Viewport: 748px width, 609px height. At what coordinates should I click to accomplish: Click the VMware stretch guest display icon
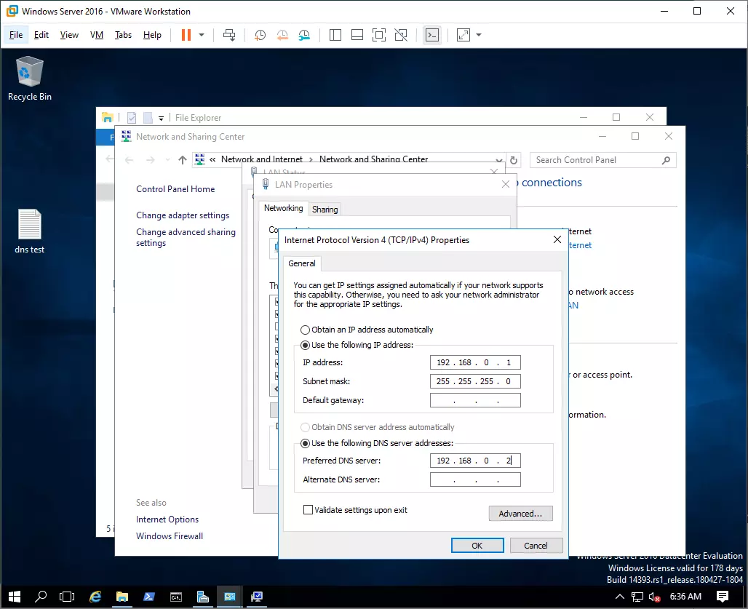(463, 35)
